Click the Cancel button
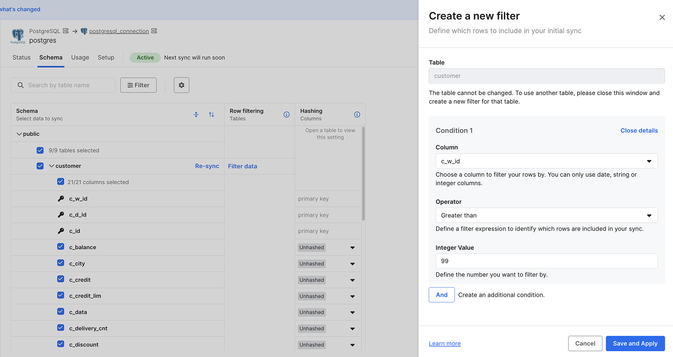Image resolution: width=673 pixels, height=357 pixels. click(x=585, y=344)
